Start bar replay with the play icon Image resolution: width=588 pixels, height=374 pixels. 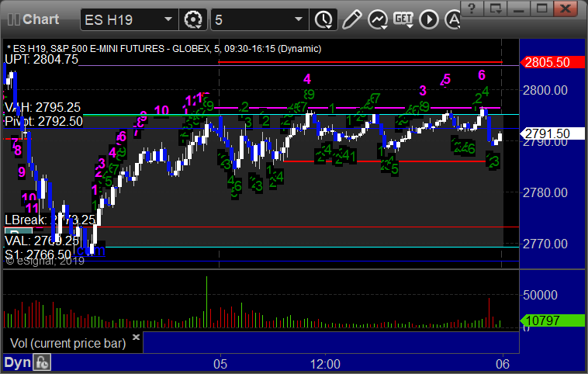429,19
